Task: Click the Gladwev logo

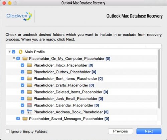Action: 19,16
